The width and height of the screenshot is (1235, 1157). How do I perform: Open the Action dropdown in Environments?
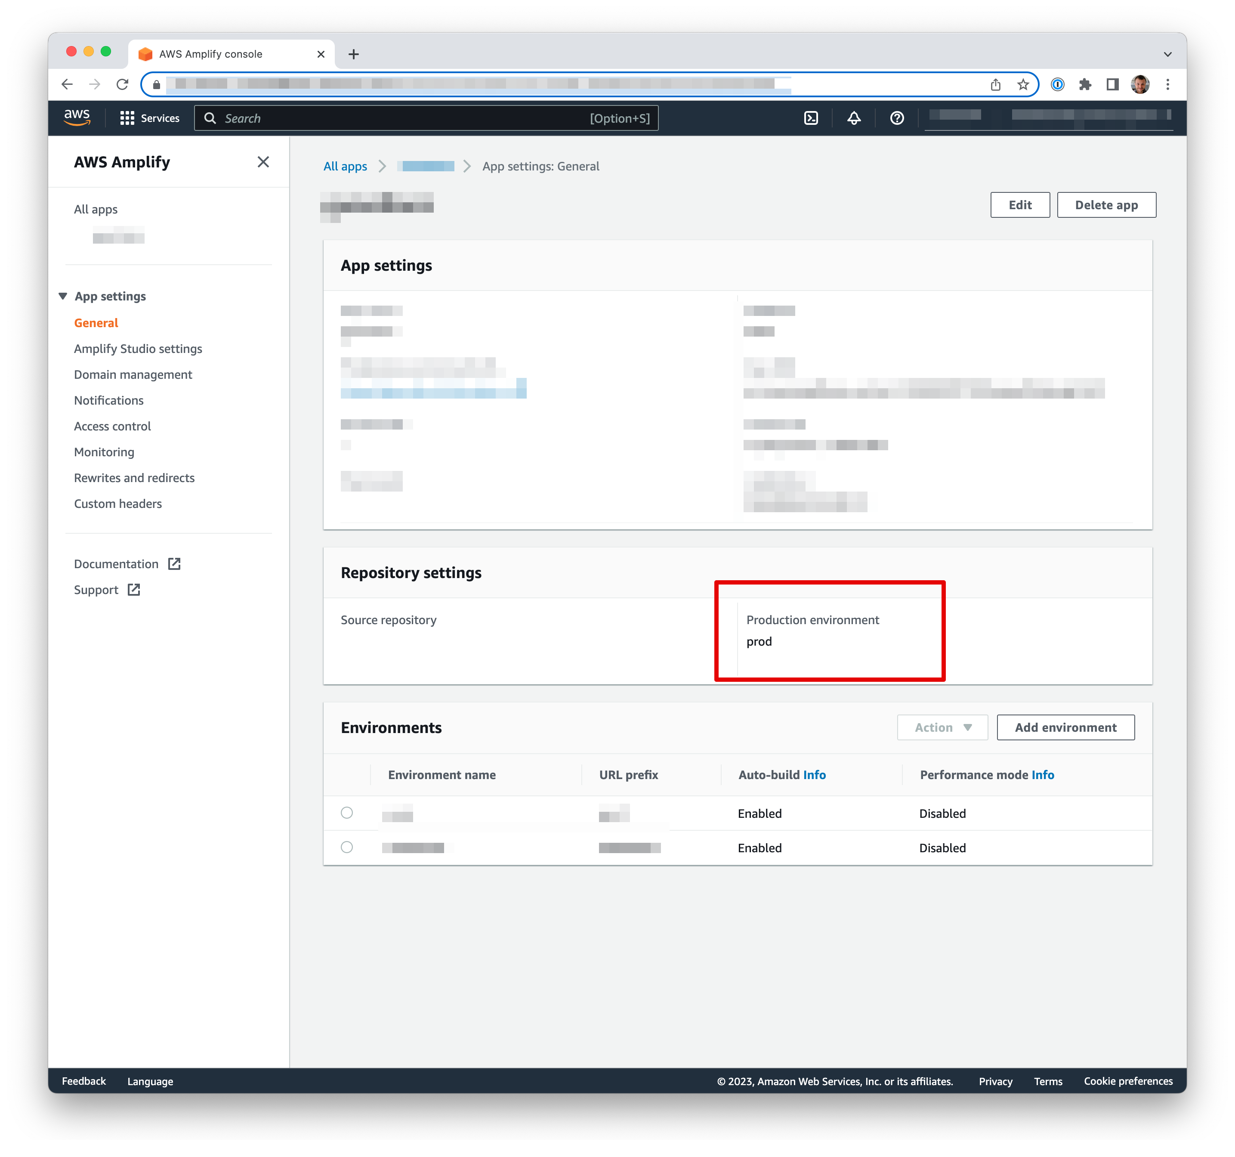[942, 727]
